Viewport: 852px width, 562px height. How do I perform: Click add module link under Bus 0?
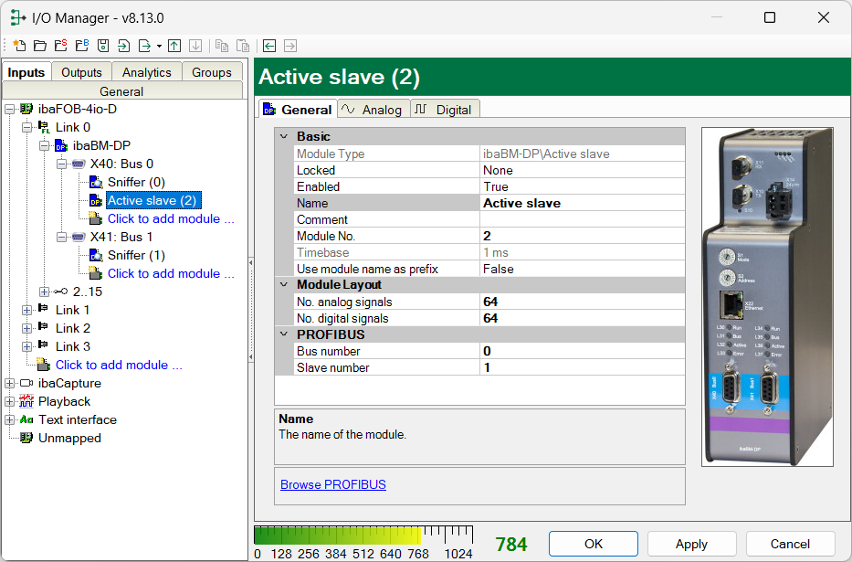click(171, 218)
